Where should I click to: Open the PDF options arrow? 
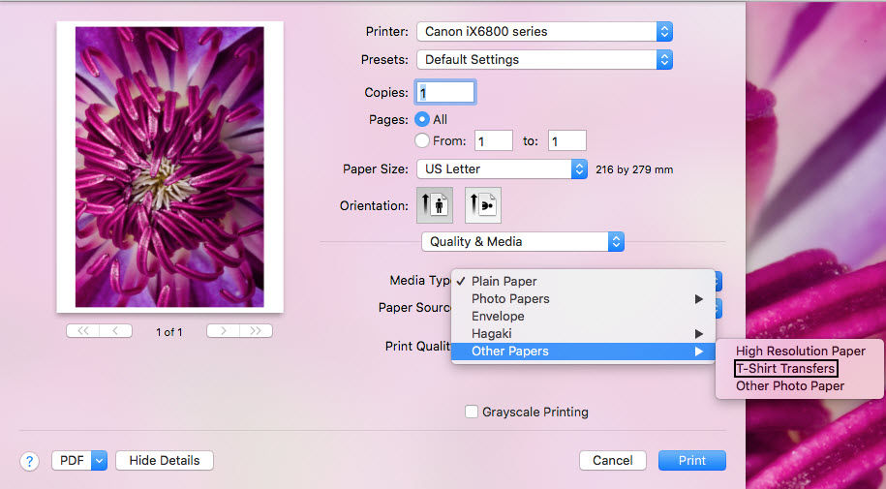click(x=99, y=461)
